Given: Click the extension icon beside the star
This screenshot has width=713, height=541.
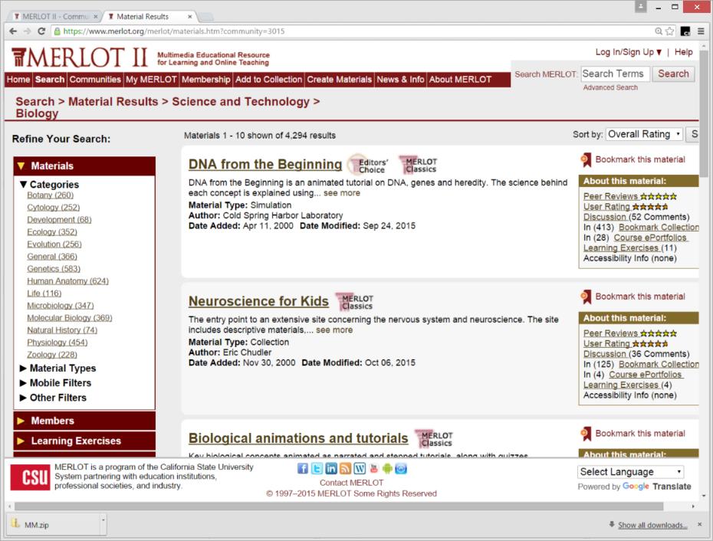Looking at the screenshot, I should point(685,31).
